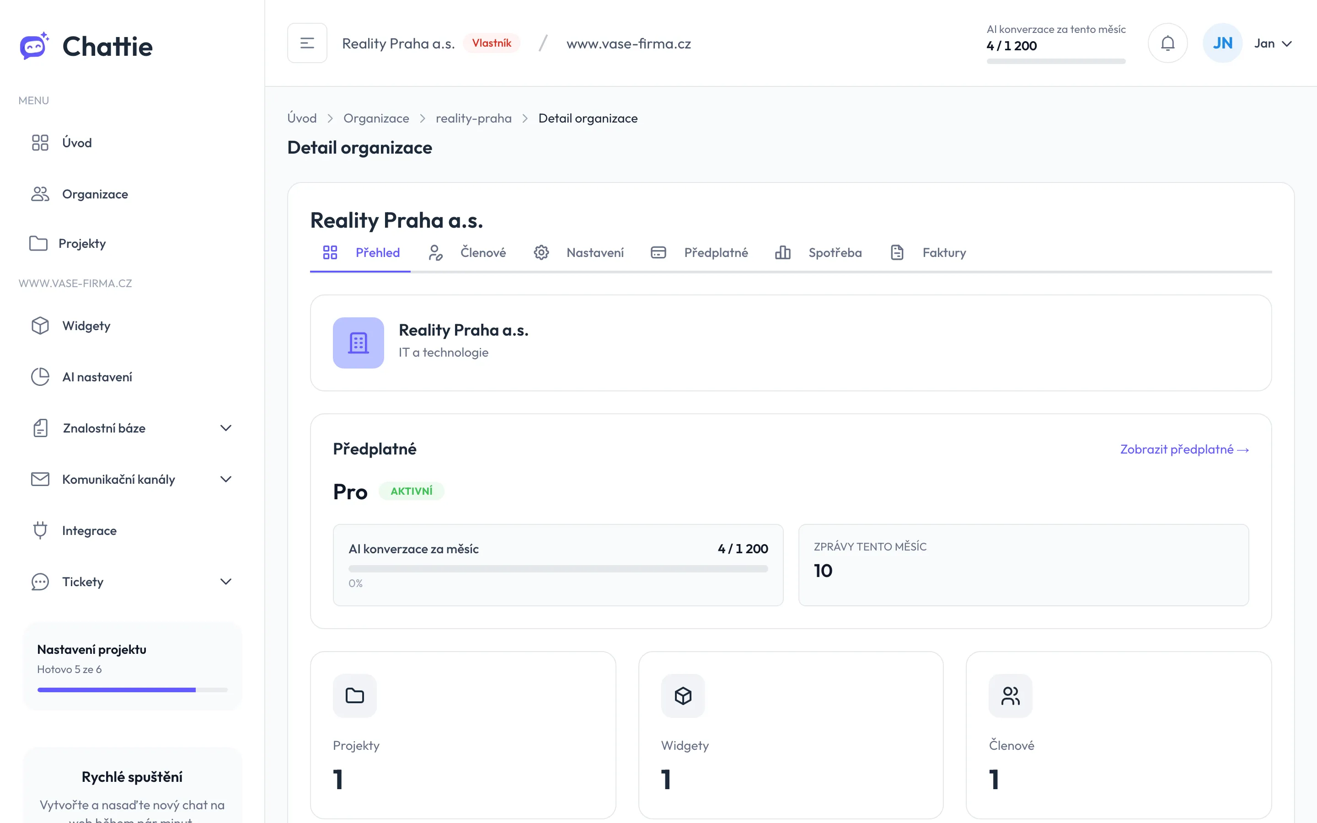
Task: Open the Nastavení projektu setup card
Action: pyautogui.click(x=132, y=666)
